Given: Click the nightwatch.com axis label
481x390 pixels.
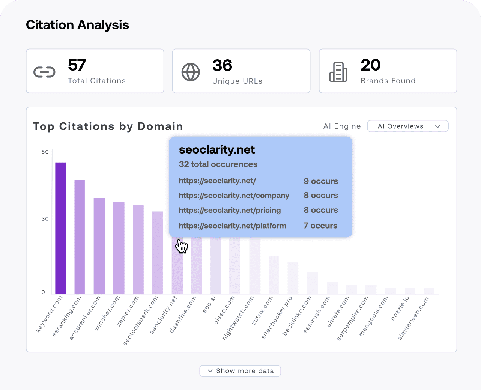Looking at the screenshot, I should point(238,318).
